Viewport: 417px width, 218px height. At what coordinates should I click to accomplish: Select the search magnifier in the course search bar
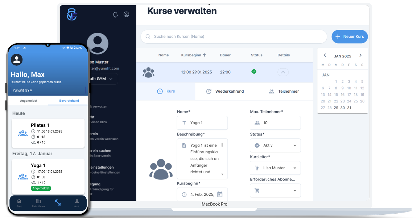click(x=148, y=36)
